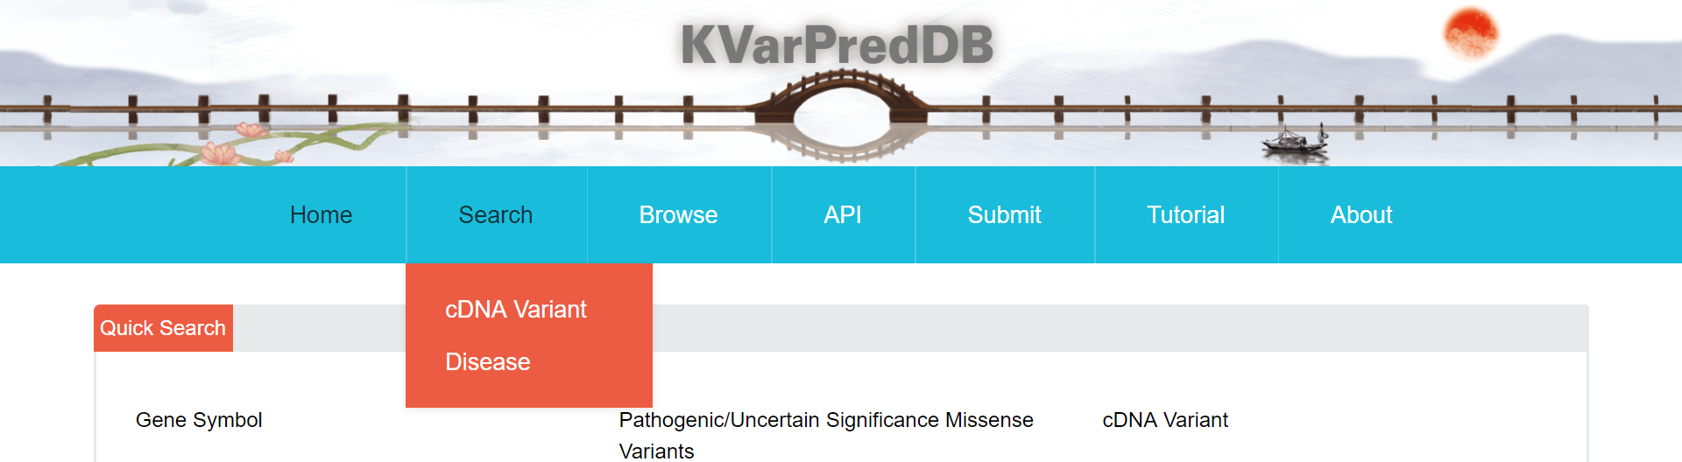Click the Gene Symbol label
1682x462 pixels.
pos(199,420)
